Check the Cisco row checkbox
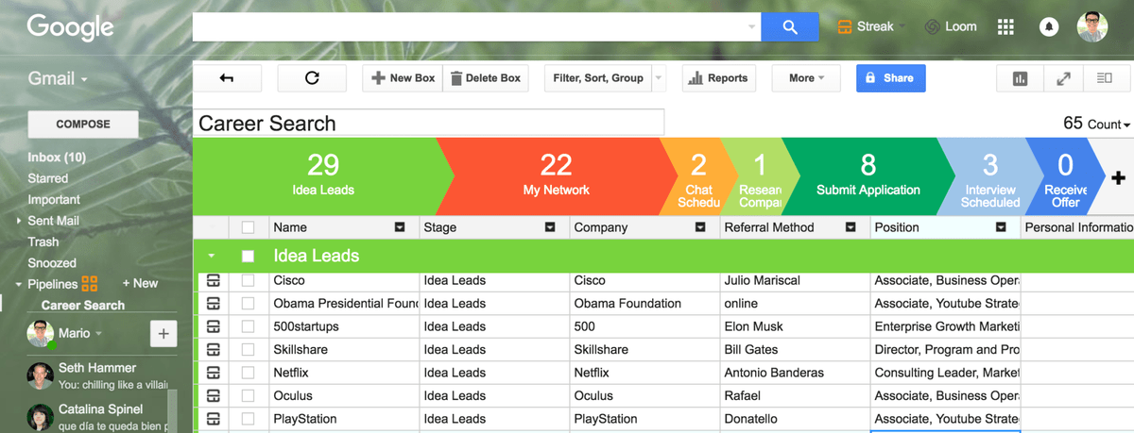Image resolution: width=1134 pixels, height=433 pixels. [x=249, y=280]
